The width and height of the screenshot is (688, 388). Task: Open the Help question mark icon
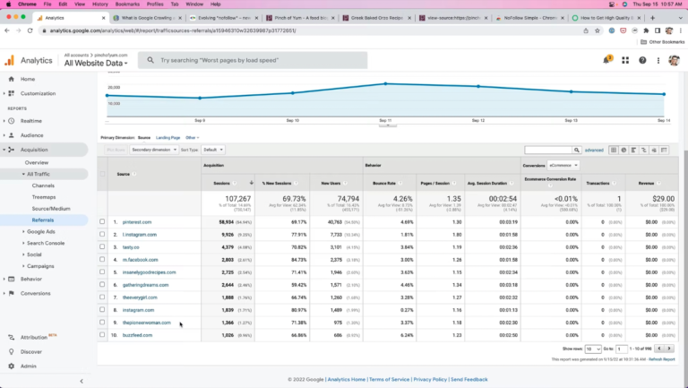[642, 60]
